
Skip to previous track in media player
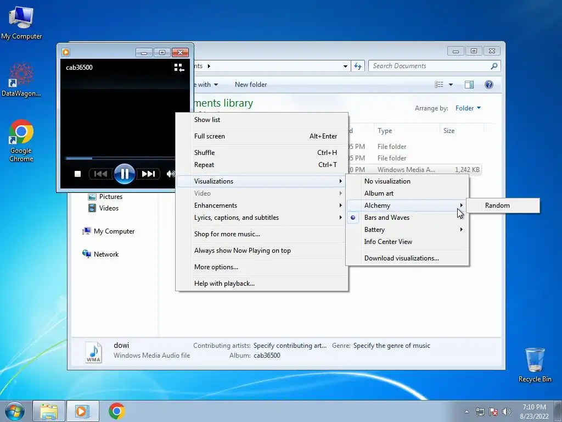[x=100, y=174]
